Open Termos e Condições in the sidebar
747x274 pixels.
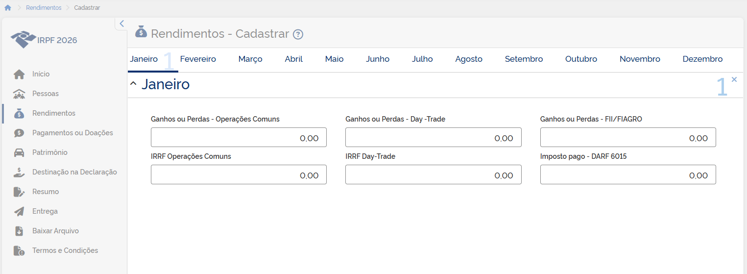pos(65,250)
